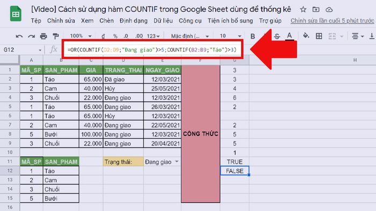This screenshot has height=211, width=376.
Task: Open the Chèn menu
Action: coord(106,21)
